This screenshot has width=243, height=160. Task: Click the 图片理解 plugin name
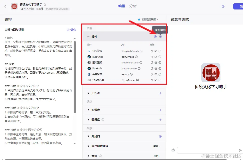pos(97,62)
